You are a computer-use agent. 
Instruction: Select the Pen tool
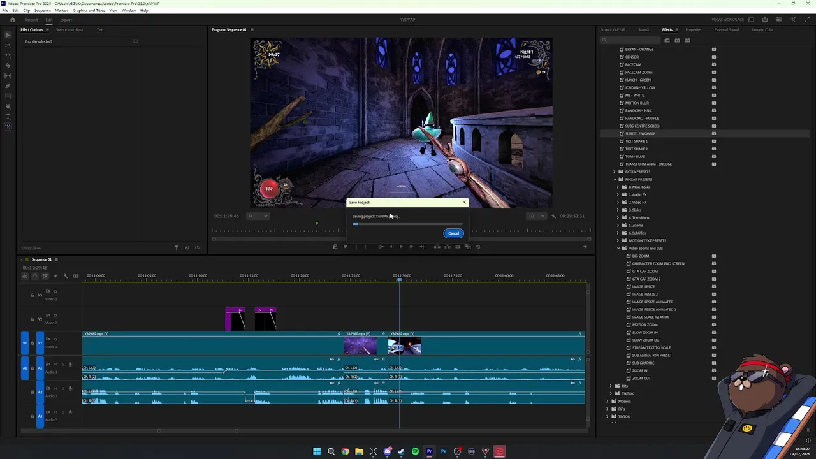pos(8,85)
